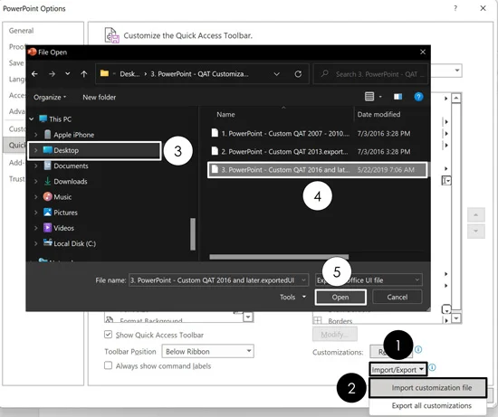The image size is (498, 417).
Task: Expand the Local Disk (C:) node
Action: [x=36, y=243]
